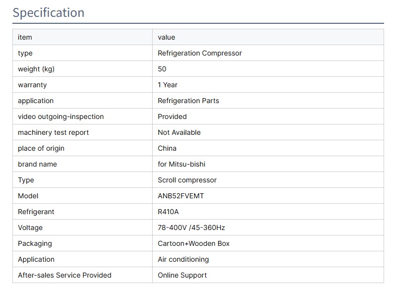Click the Online Support after-sales value

coord(182,275)
